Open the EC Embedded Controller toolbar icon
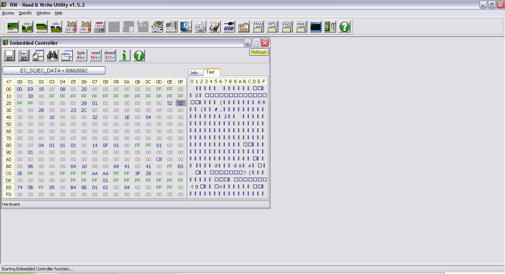Screen dimensions: 505x274 click(186, 27)
